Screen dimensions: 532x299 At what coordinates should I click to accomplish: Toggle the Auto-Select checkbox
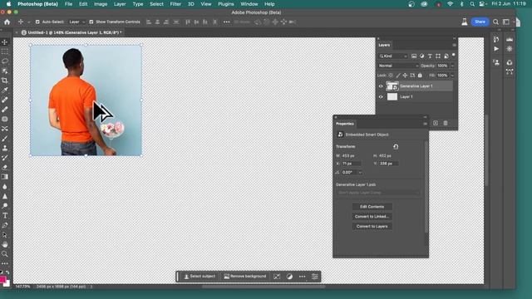(37, 22)
